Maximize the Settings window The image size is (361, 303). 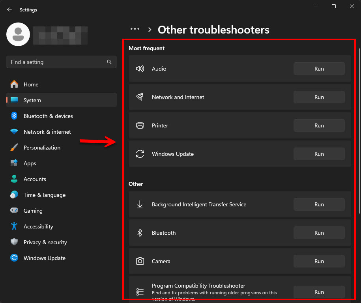coord(334,6)
